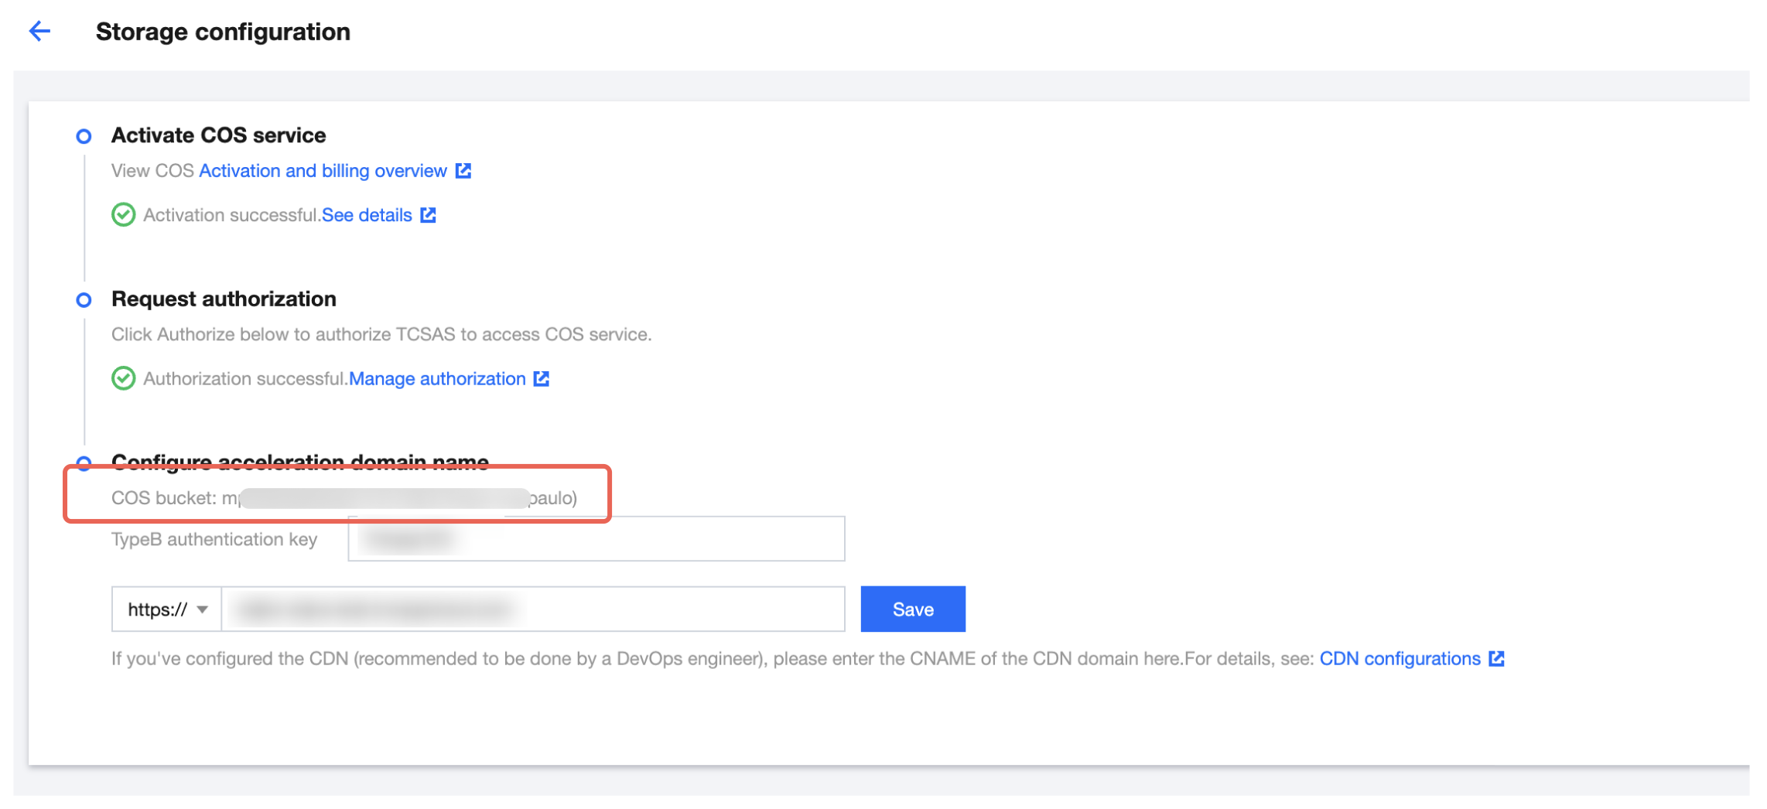Open the https:// protocol dropdown
Viewport: 1767px width, 809px height.
pyautogui.click(x=167, y=609)
